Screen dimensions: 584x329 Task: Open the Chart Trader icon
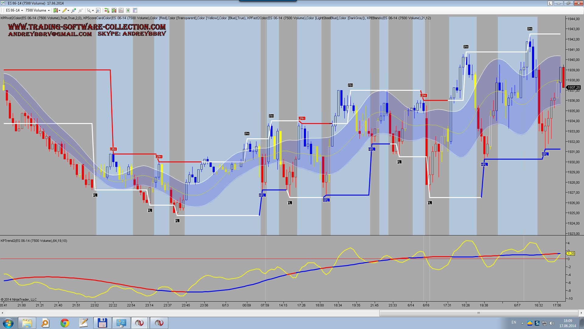click(107, 10)
